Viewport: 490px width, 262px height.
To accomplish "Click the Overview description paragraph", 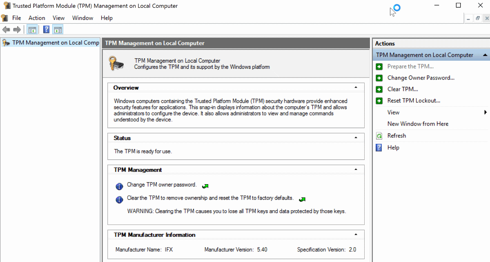I will pos(231,110).
